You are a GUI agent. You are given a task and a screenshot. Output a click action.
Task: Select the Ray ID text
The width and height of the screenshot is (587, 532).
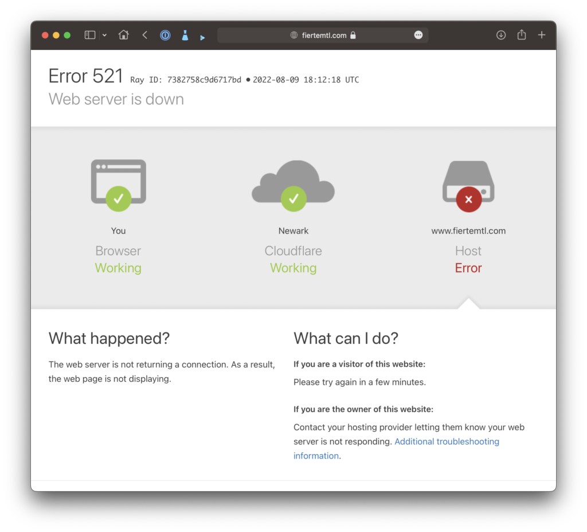pyautogui.click(x=186, y=80)
